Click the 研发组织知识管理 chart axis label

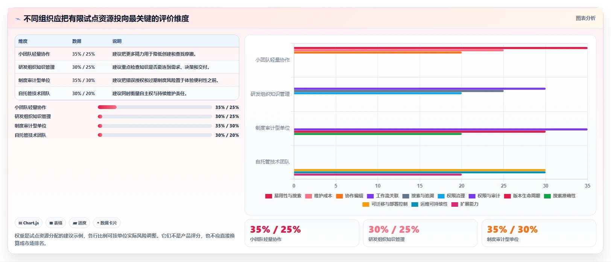click(x=270, y=94)
